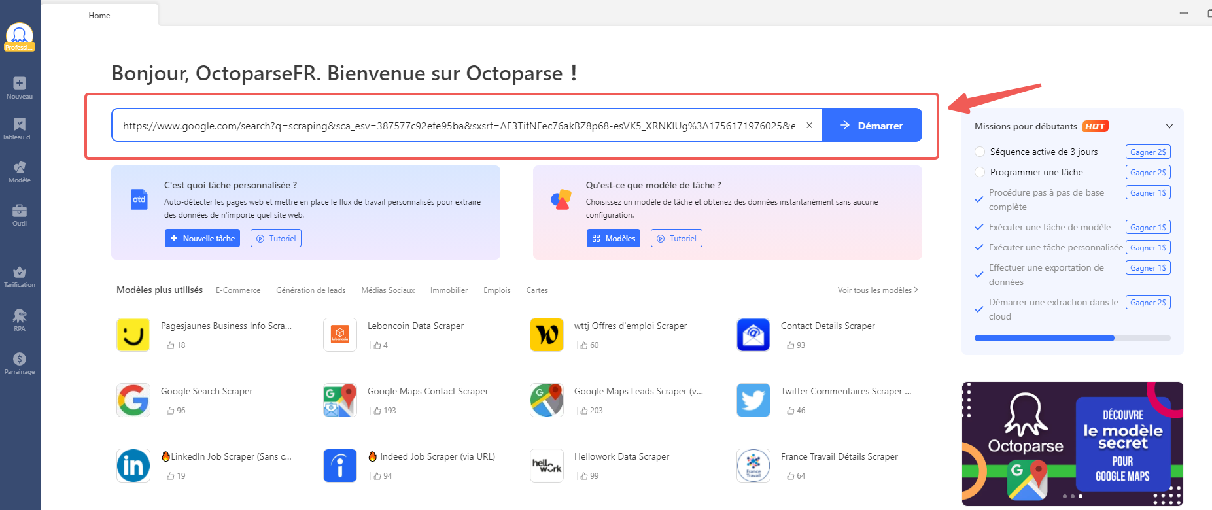Switch to the Emplois tab

point(497,290)
